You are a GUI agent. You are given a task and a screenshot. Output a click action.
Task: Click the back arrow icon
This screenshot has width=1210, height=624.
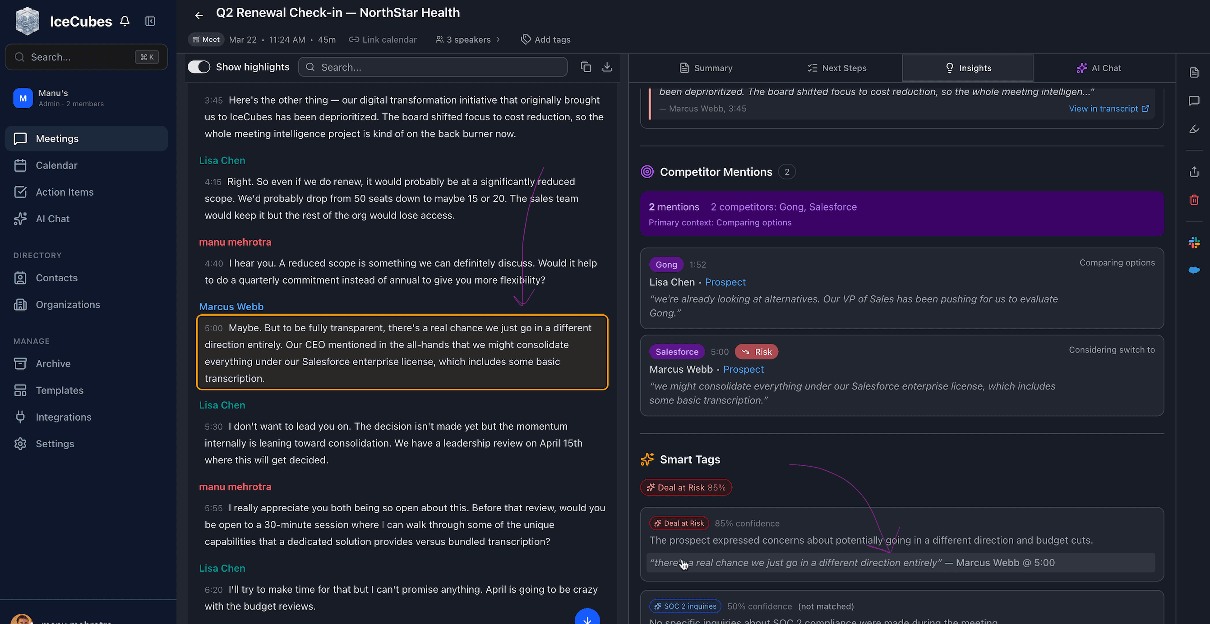pyautogui.click(x=199, y=15)
